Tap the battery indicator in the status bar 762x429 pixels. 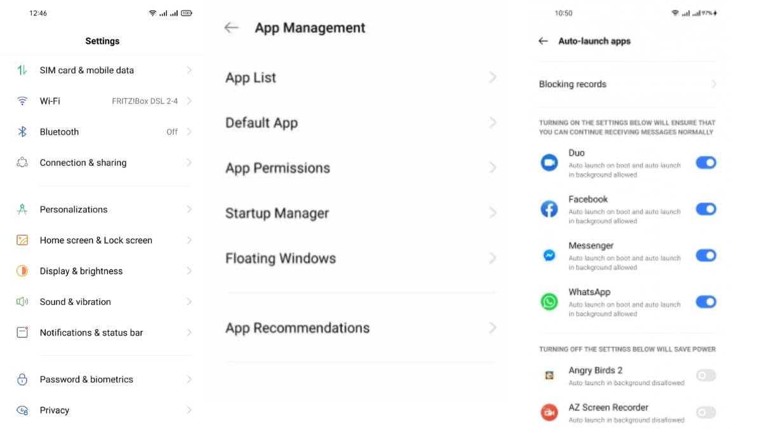coord(186,12)
